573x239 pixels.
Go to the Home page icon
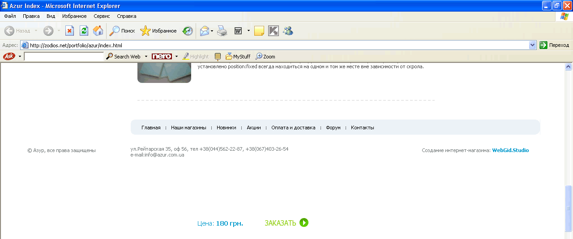coord(98,31)
